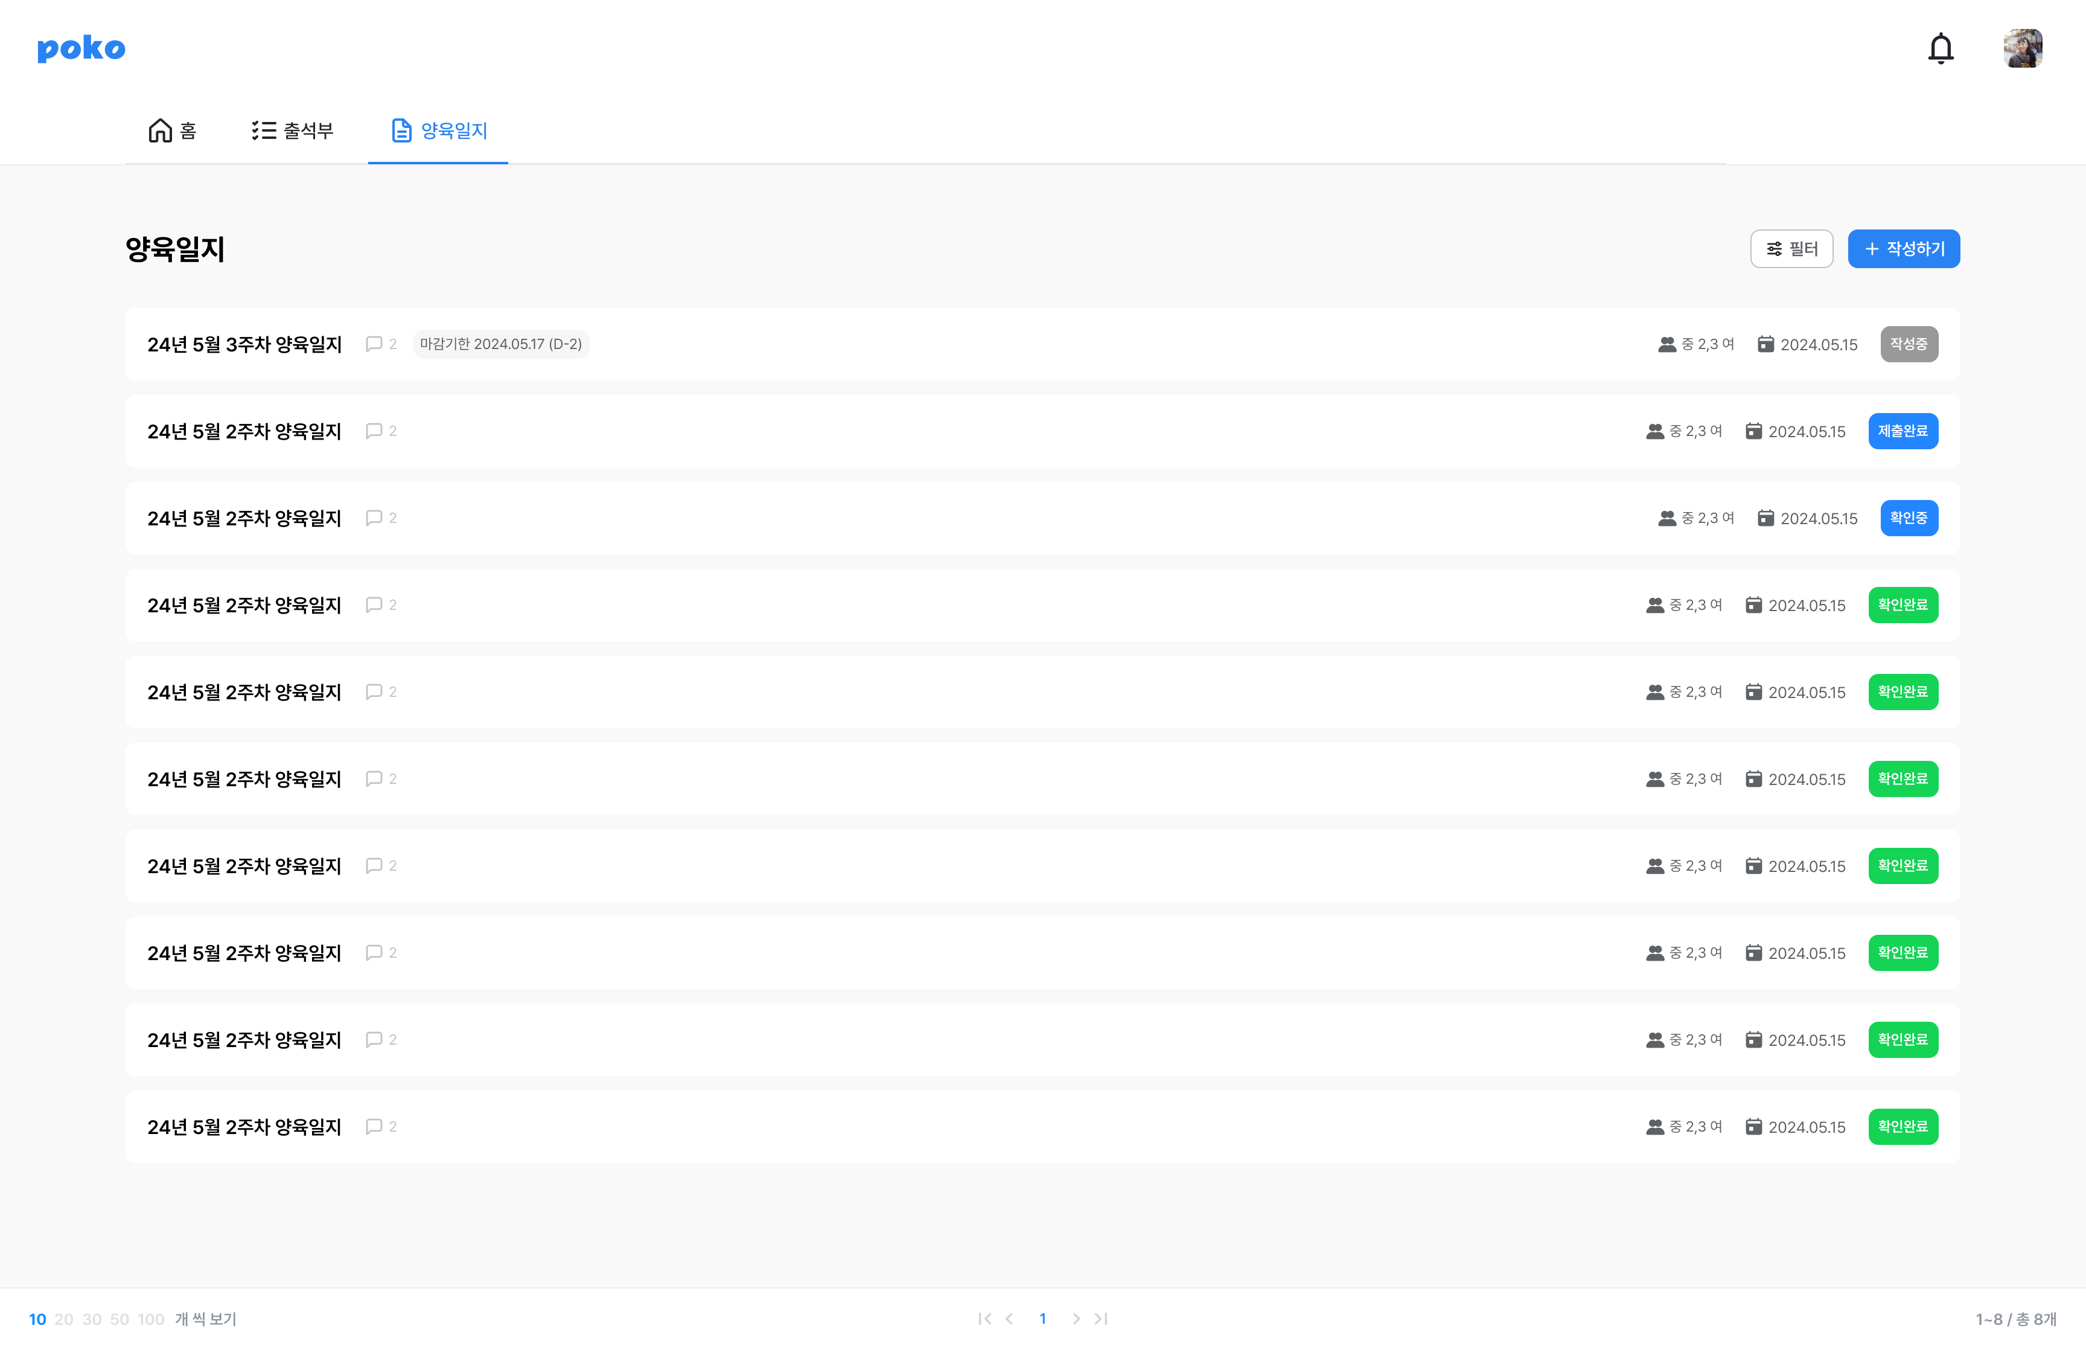Click the poko logo

(81, 48)
